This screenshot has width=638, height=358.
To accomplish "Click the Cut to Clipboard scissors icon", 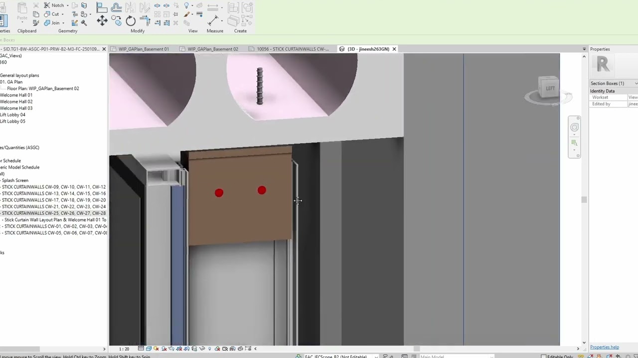I will point(36,5).
